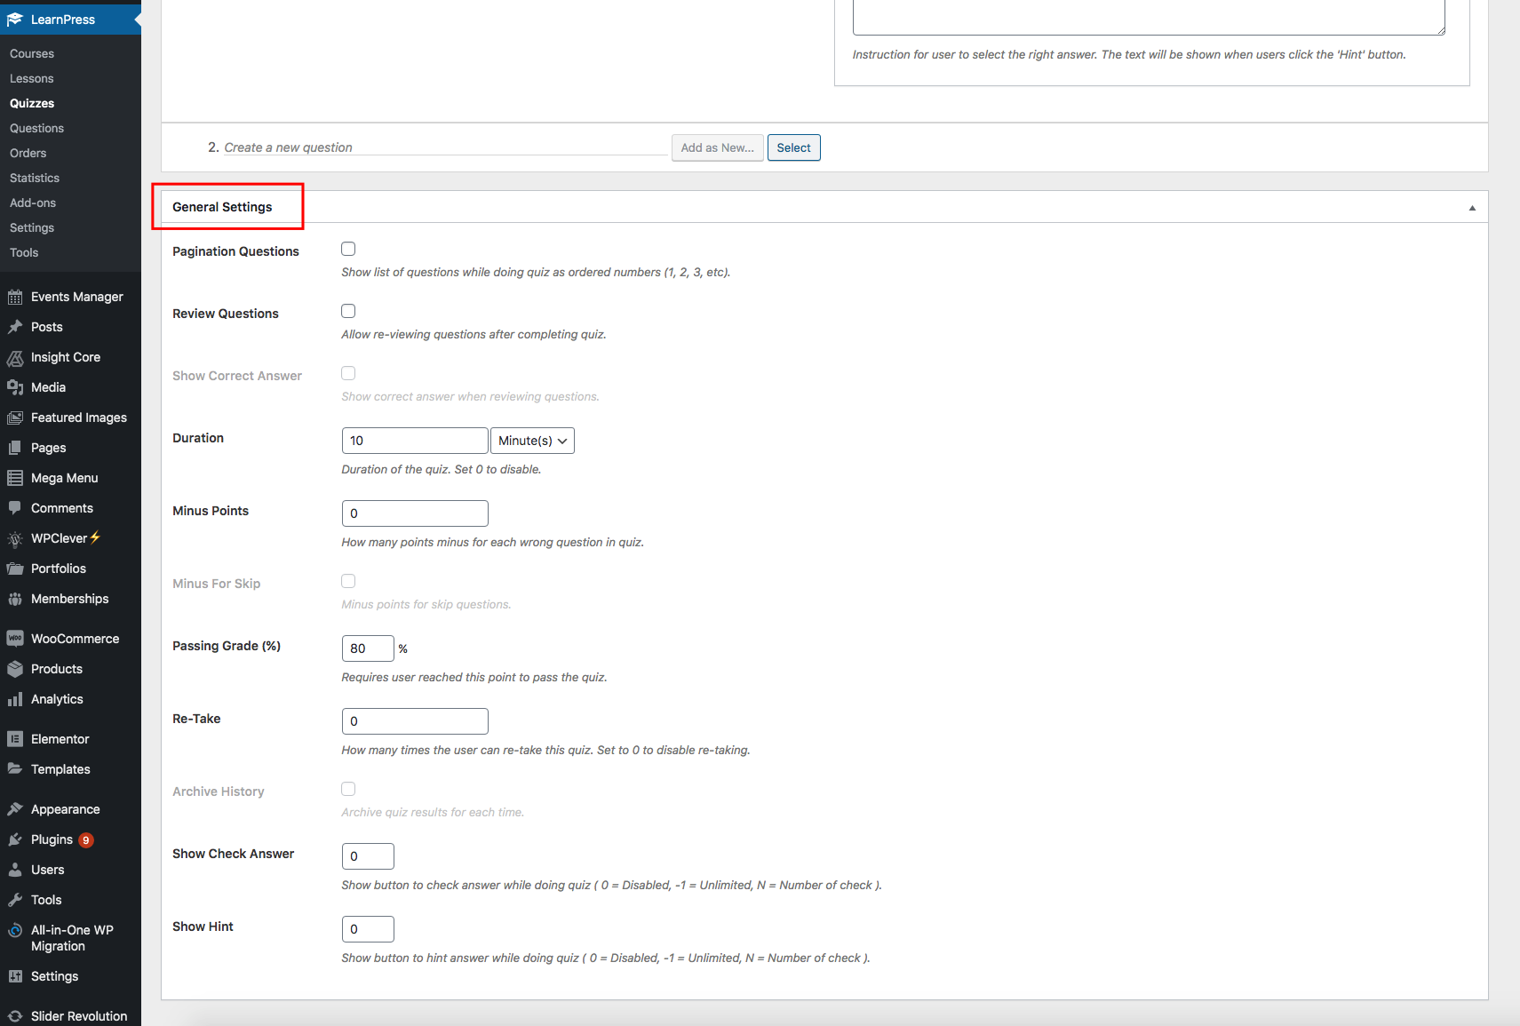Open the Questions submenu item

click(x=37, y=128)
